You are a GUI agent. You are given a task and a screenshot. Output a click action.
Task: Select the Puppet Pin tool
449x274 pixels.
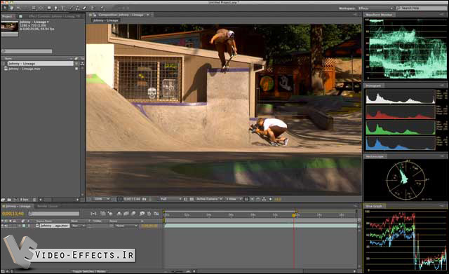coord(102,8)
